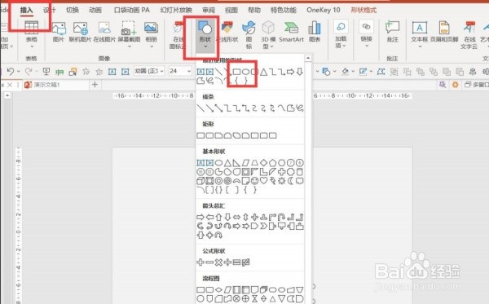This screenshot has width=489, height=304.
Task: Click the 图片 picture insert icon
Action: pos(59,32)
